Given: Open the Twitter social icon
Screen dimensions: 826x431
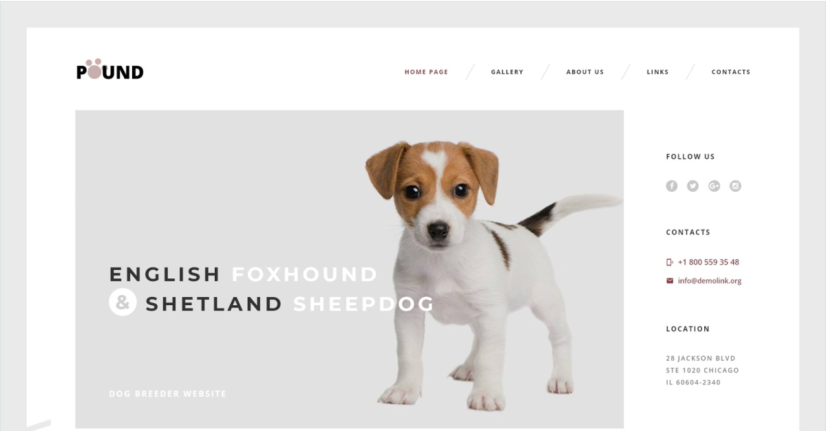Looking at the screenshot, I should [692, 186].
